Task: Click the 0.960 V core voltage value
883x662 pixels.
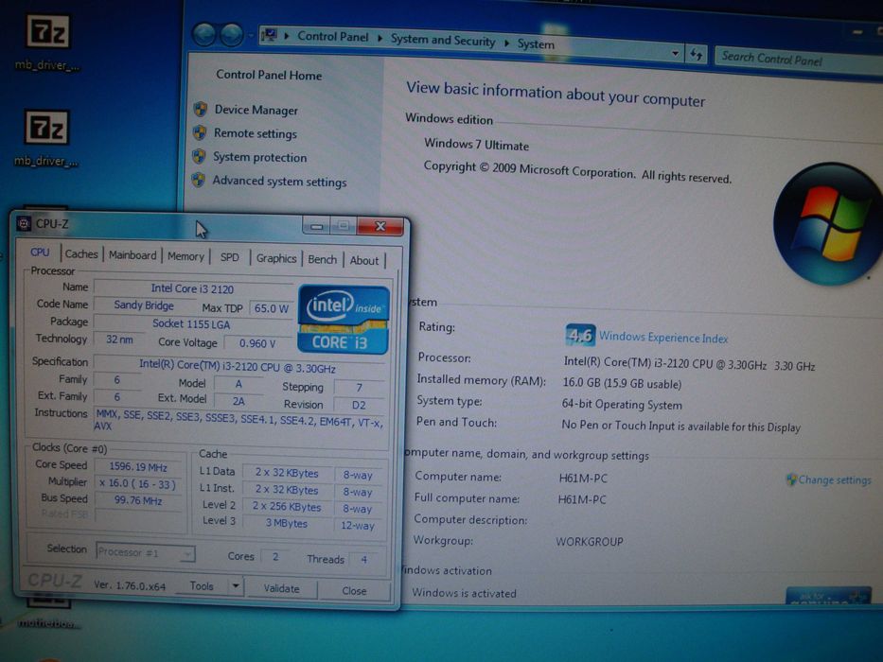Action: (x=257, y=343)
